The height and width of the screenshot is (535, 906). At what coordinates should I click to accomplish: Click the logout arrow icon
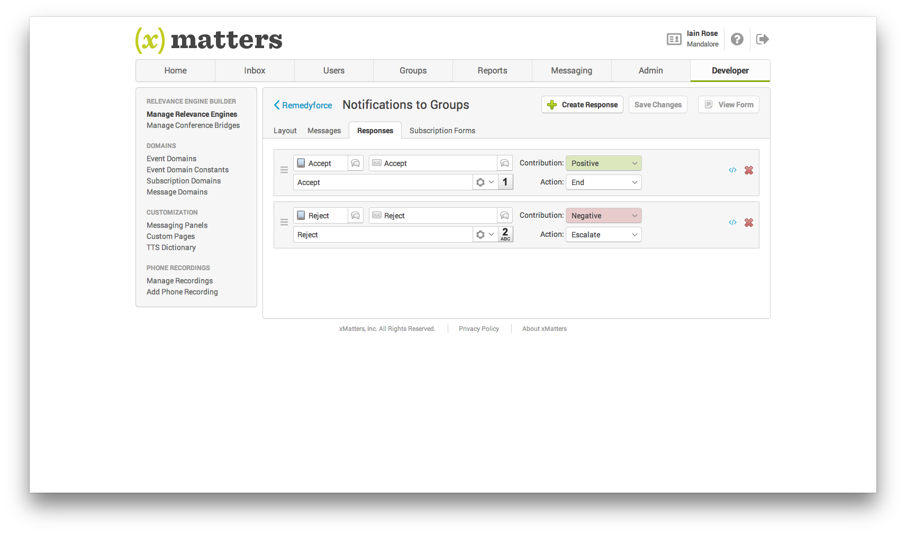click(762, 39)
